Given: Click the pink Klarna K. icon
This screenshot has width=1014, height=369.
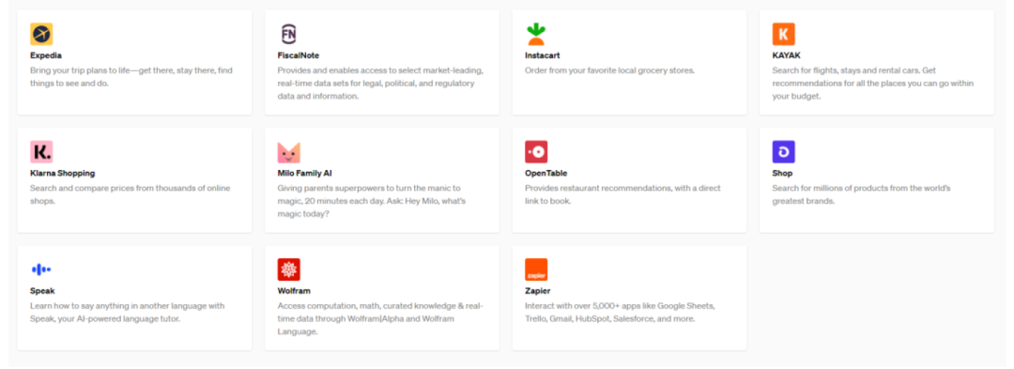Looking at the screenshot, I should click(41, 152).
